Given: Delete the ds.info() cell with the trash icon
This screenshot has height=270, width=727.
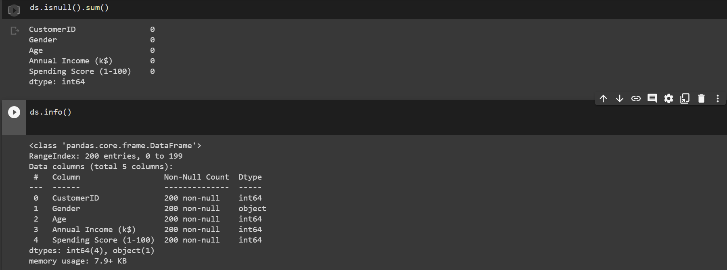Looking at the screenshot, I should [x=701, y=98].
